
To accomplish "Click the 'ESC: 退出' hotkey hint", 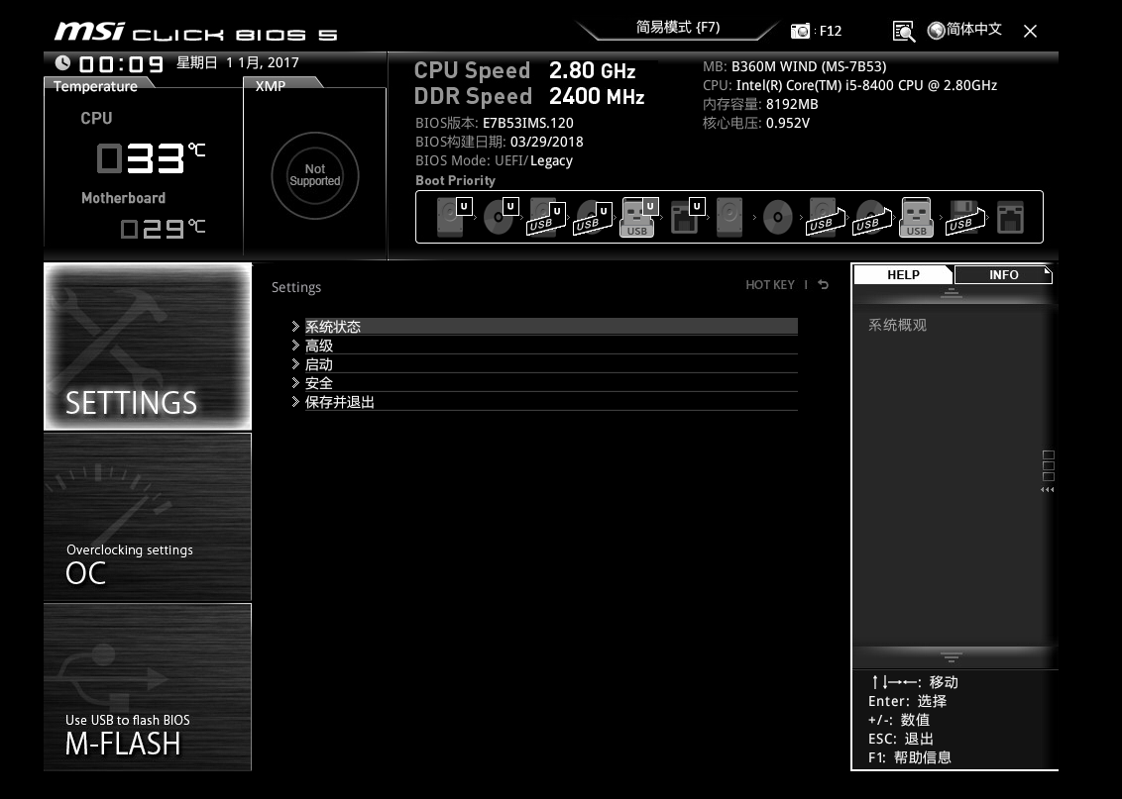I will pyautogui.click(x=901, y=739).
